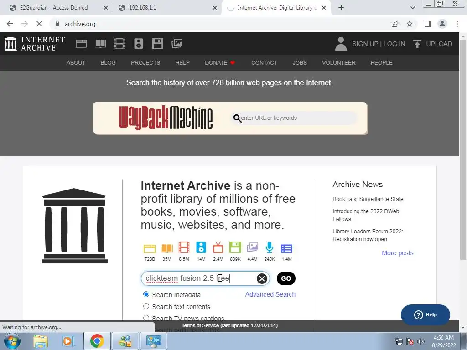Image resolution: width=467 pixels, height=350 pixels.
Task: Click the user avatar icon beside Sign Up
Action: (x=341, y=44)
